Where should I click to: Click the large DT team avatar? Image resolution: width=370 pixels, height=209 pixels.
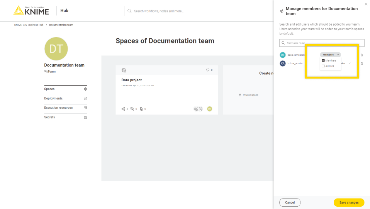coord(56,49)
